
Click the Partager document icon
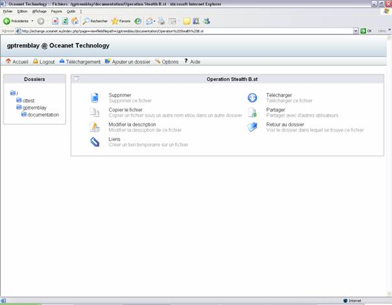[252, 112]
